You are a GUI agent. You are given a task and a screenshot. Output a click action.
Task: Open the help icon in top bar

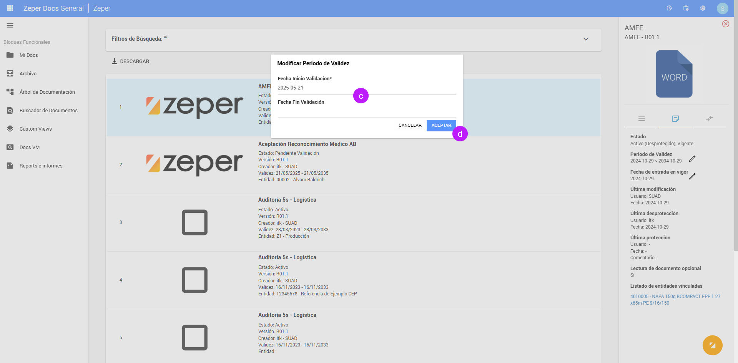(669, 8)
